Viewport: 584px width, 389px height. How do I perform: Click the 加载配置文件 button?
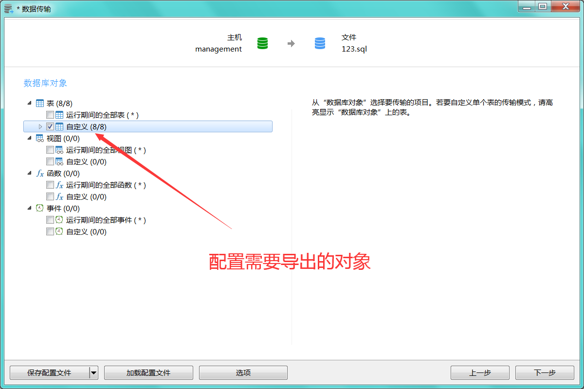[x=148, y=373]
